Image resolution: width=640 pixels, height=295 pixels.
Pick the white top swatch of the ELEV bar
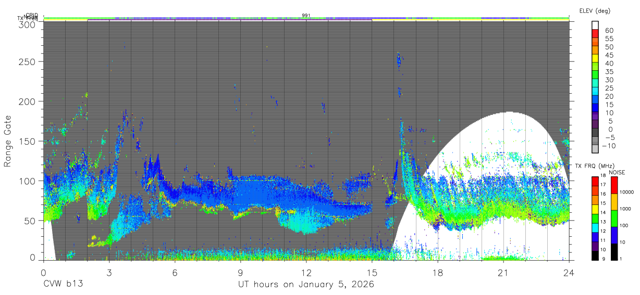tap(595, 25)
